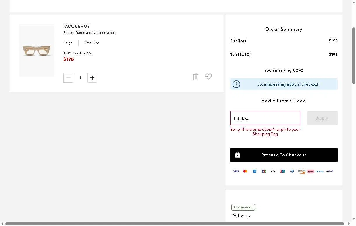Click the local taxes info icon
Screen dimensions: 356x226
236,84
